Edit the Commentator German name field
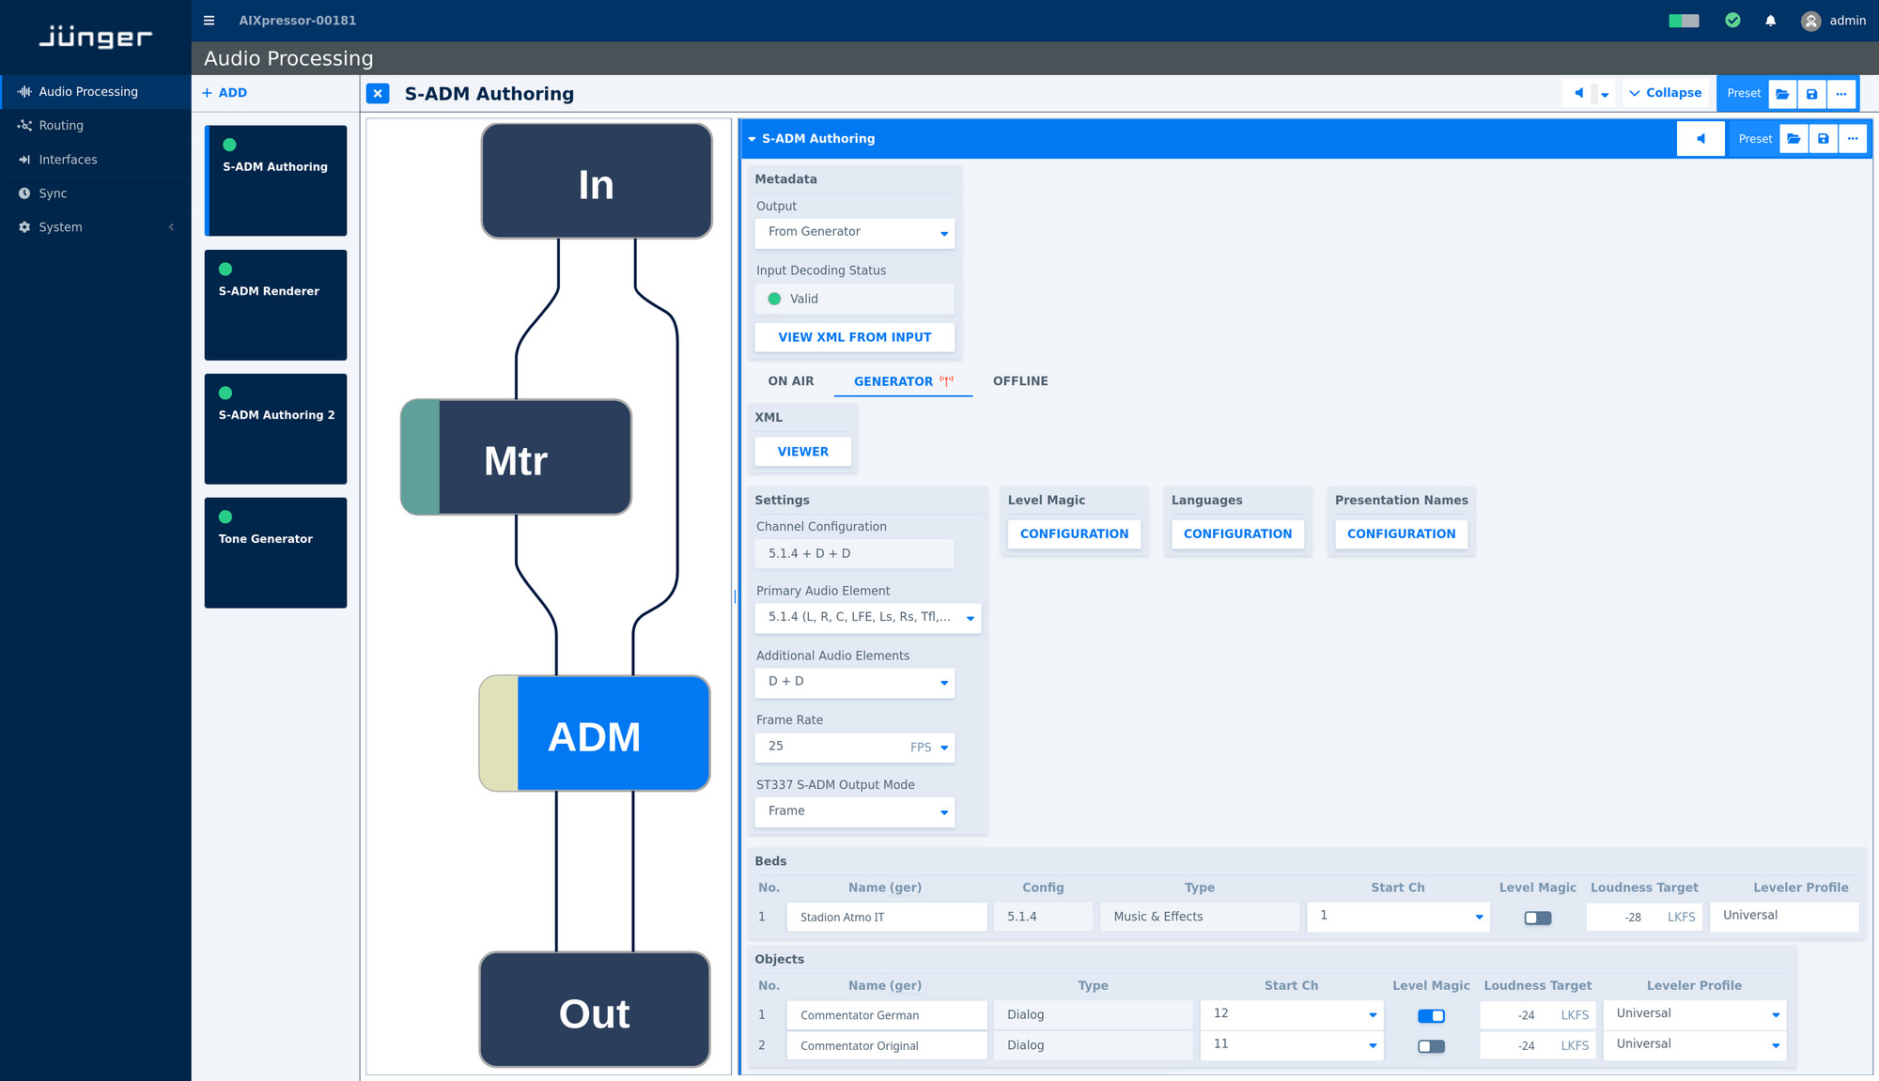The width and height of the screenshot is (1879, 1081). pos(886,1015)
